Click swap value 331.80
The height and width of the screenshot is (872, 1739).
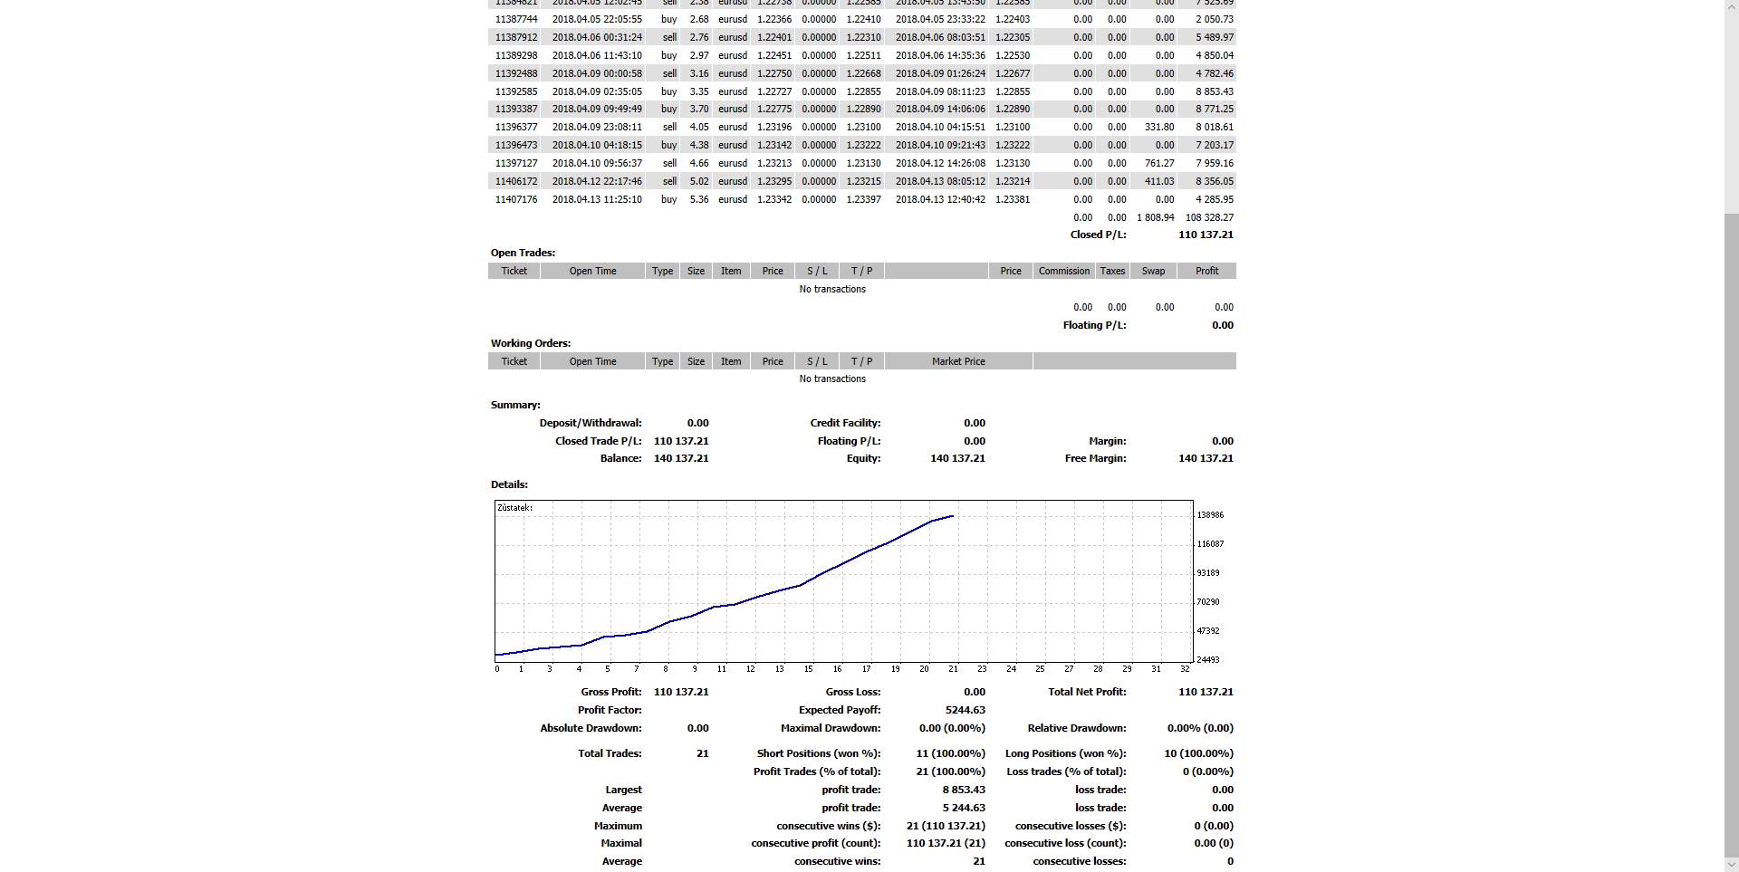1159,127
